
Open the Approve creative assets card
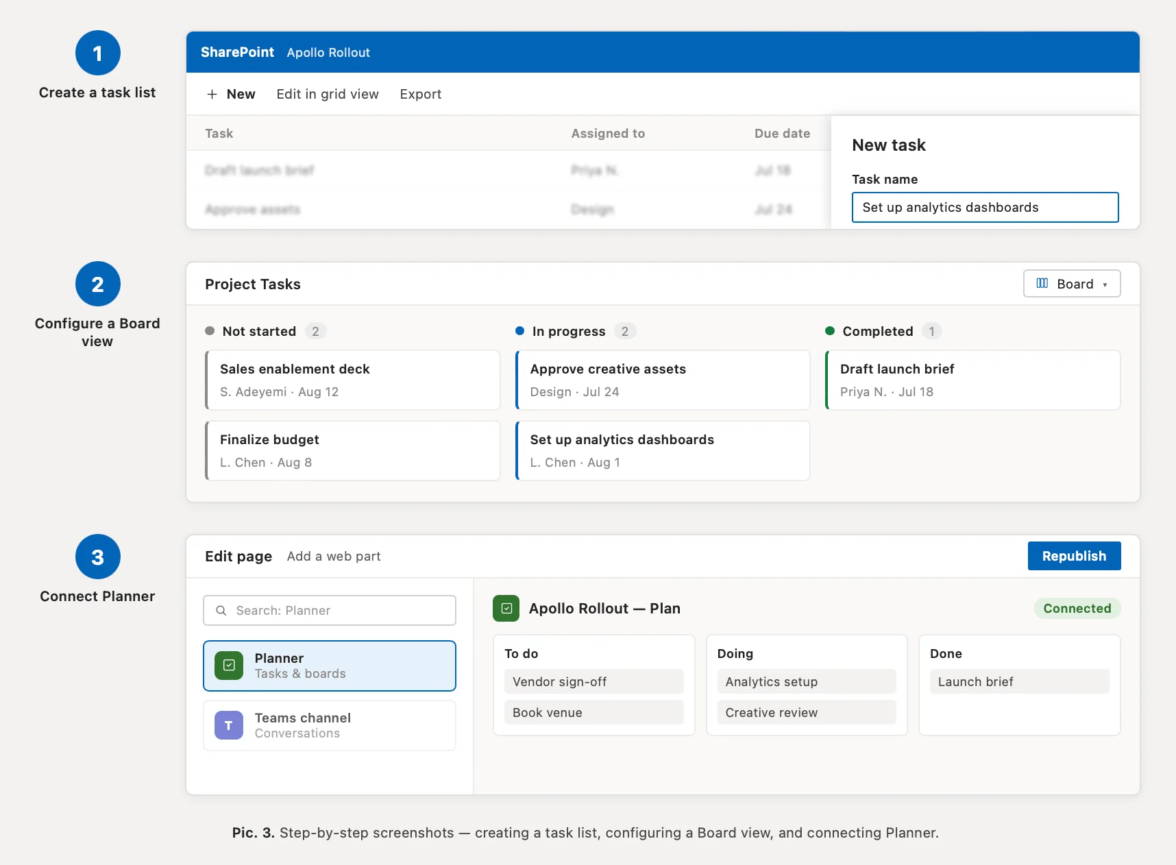(x=663, y=380)
